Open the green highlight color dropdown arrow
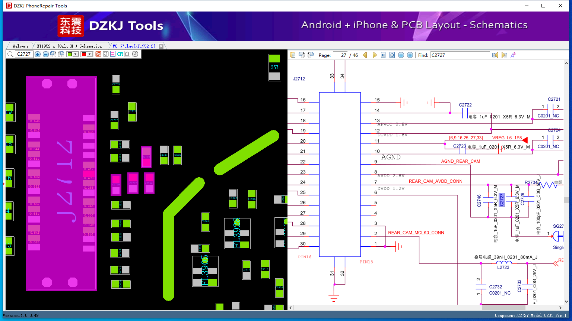Image resolution: width=572 pixels, height=321 pixels. coord(76,54)
